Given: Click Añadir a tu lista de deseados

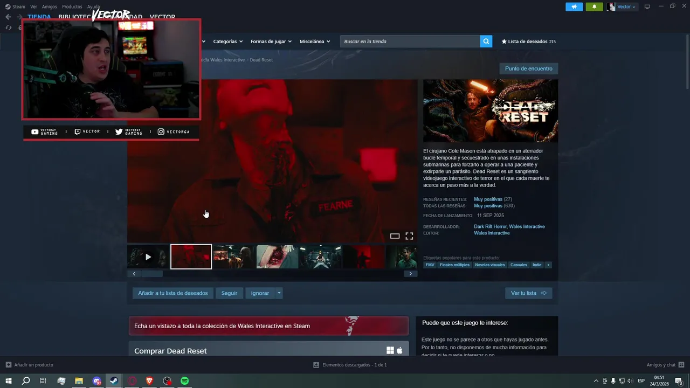Looking at the screenshot, I should pos(172,293).
